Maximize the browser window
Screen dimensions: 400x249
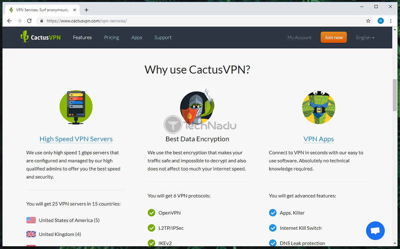tap(376, 7)
